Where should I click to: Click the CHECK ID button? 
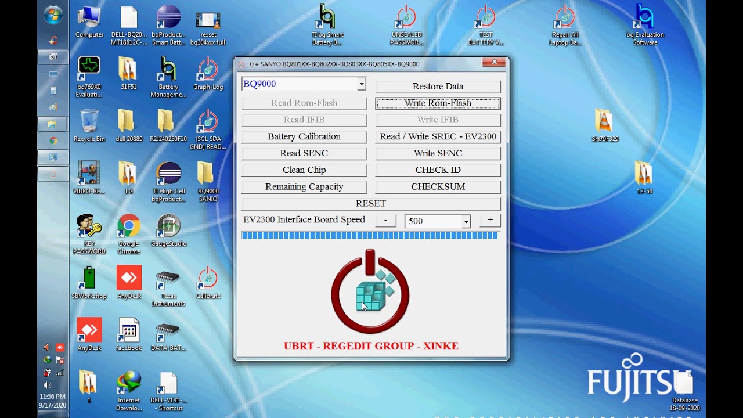coord(438,170)
